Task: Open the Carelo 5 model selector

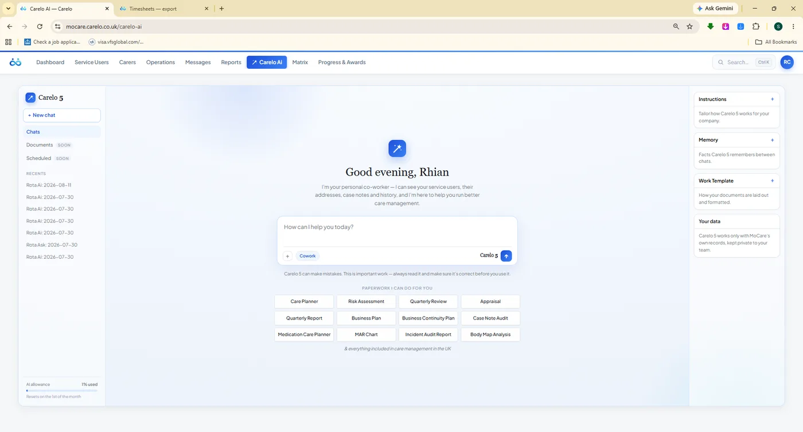Action: pyautogui.click(x=489, y=255)
